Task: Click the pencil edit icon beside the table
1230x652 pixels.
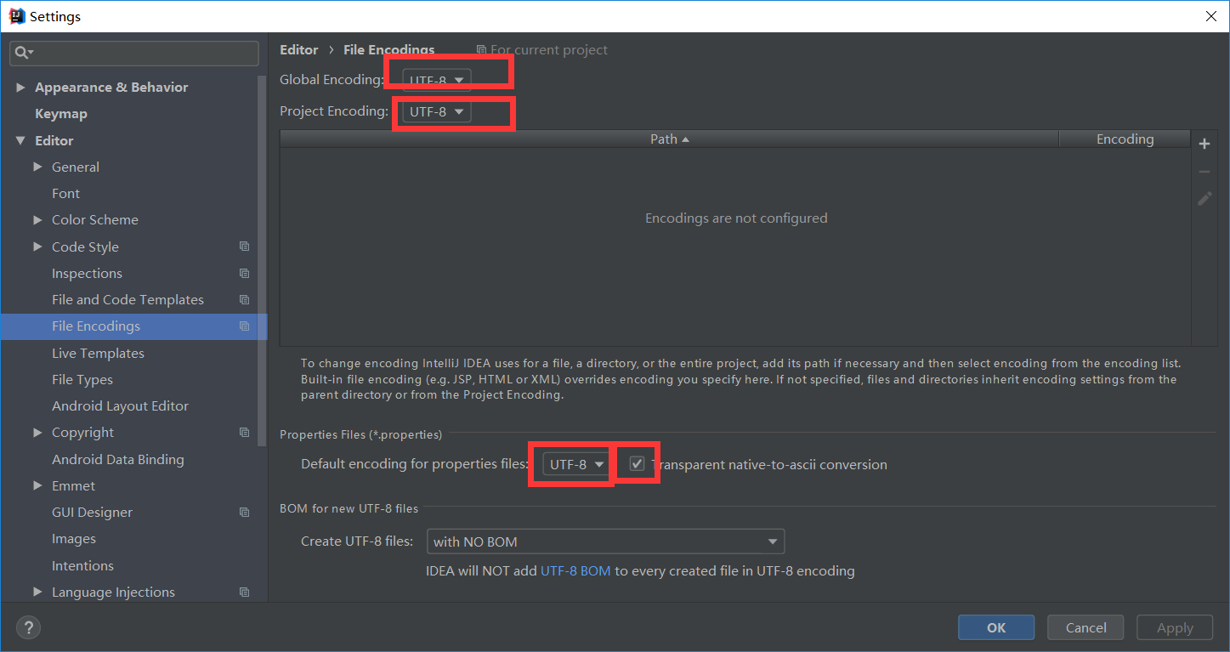Action: tap(1204, 199)
